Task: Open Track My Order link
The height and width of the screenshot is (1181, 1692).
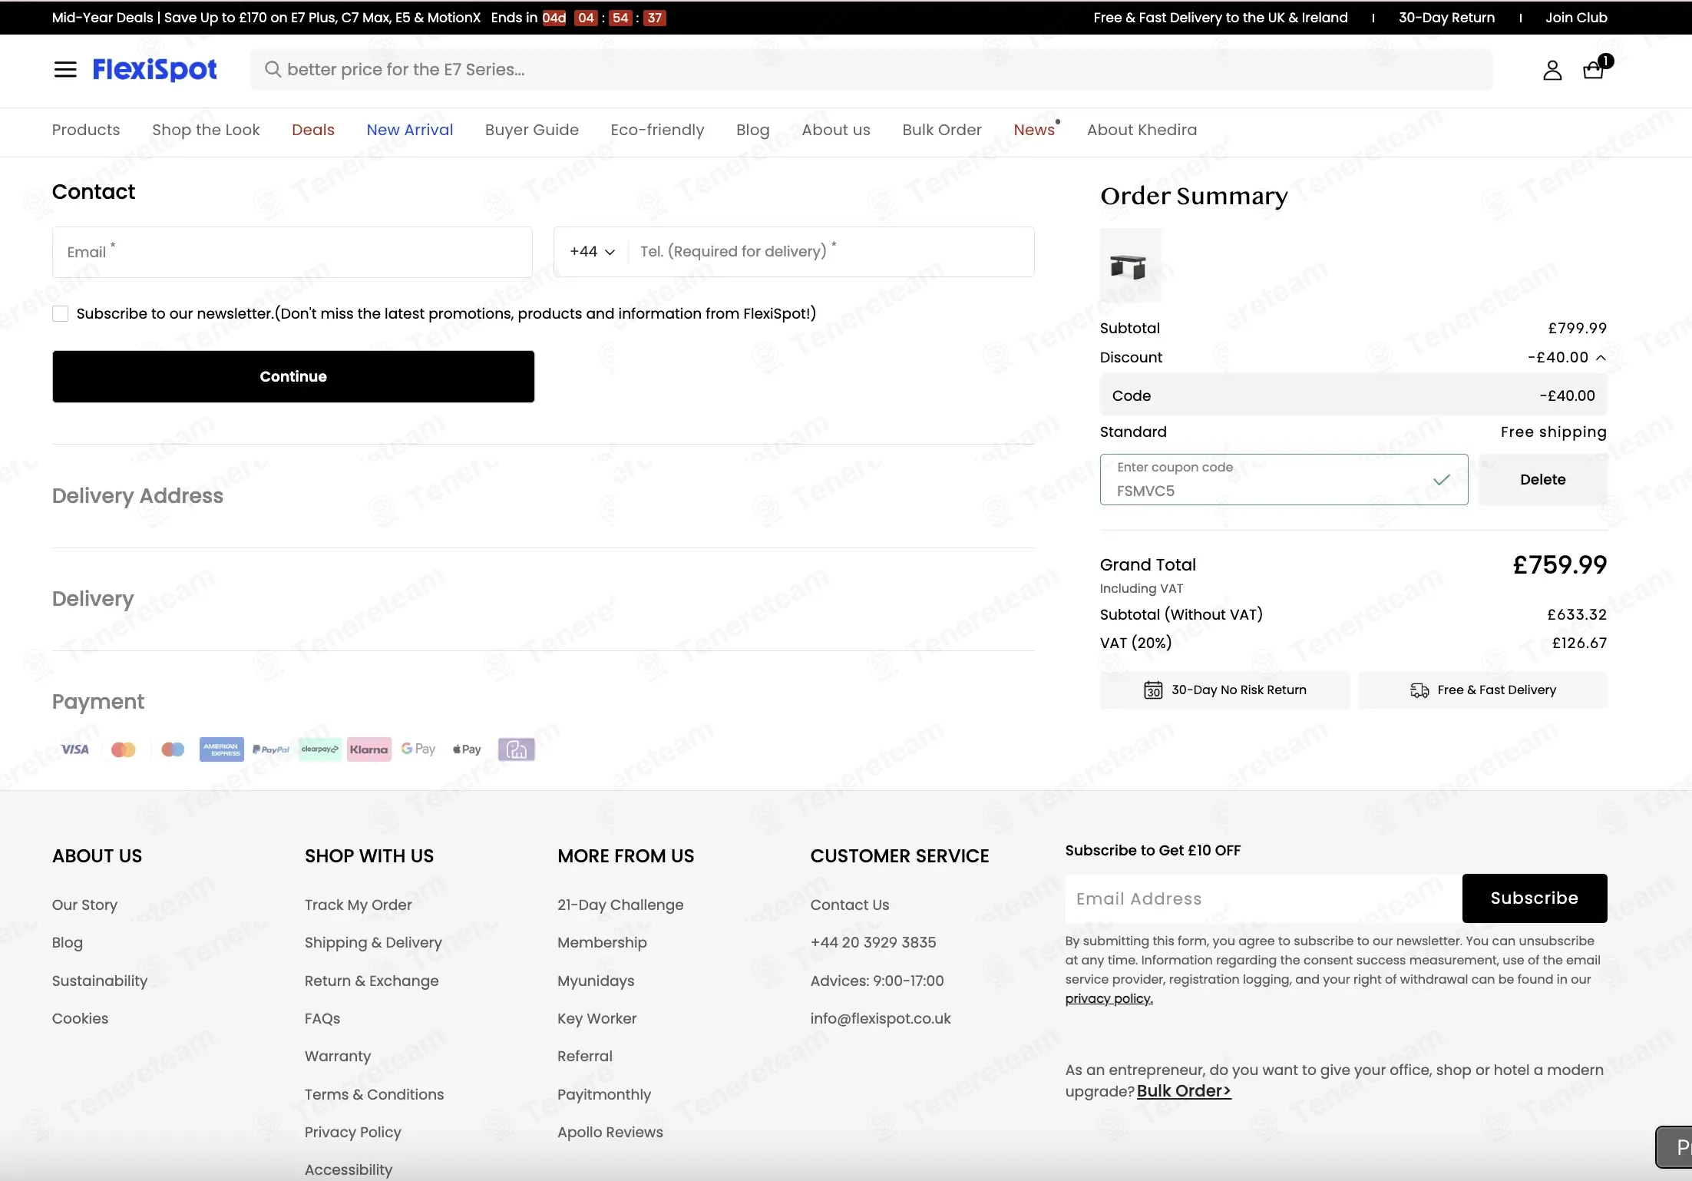Action: click(358, 905)
